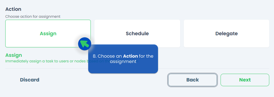
Task: Click the green arrow pointer icon
Action: point(85,44)
